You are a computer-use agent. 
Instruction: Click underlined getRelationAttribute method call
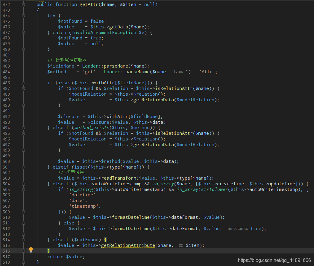[128, 245]
